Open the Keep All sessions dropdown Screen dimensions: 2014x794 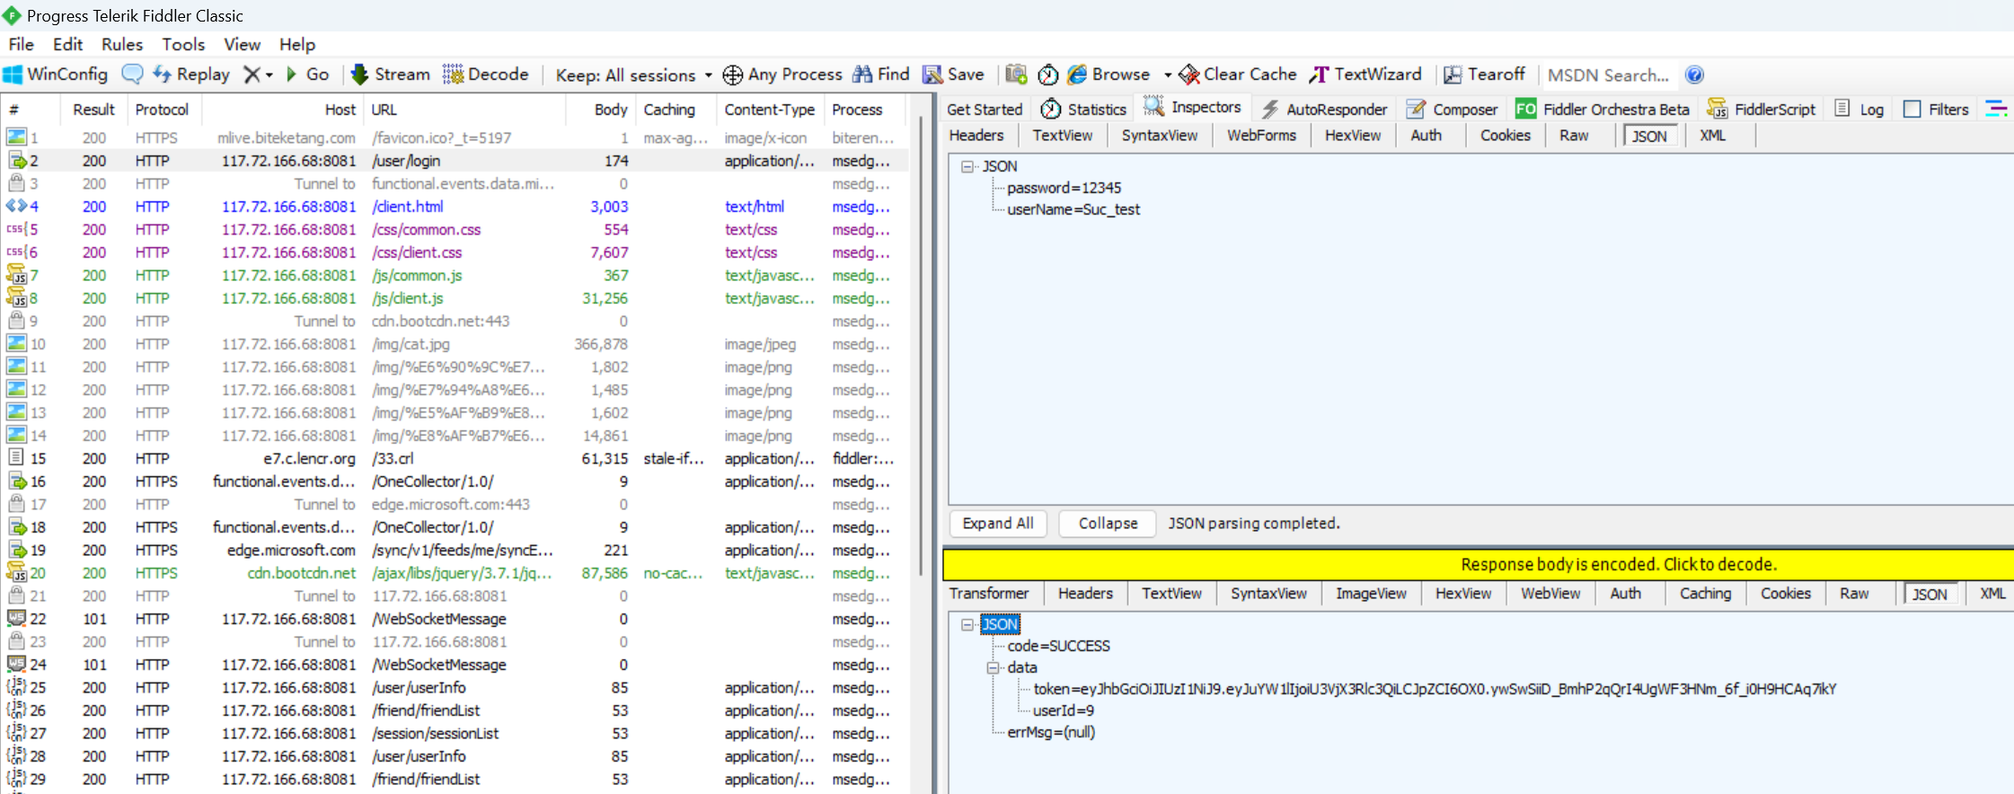pyautogui.click(x=634, y=75)
